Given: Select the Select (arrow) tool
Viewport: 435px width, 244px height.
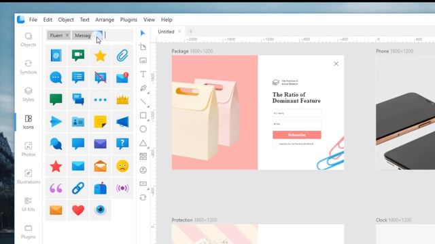Looking at the screenshot, I should pyautogui.click(x=143, y=33).
